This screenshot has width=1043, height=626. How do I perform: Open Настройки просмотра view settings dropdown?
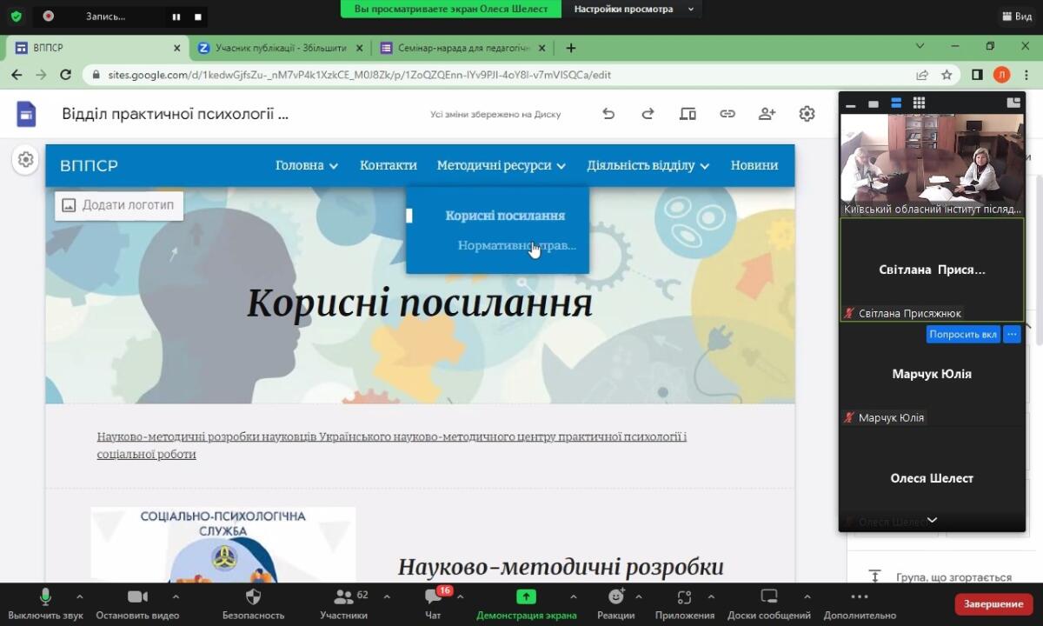click(634, 9)
